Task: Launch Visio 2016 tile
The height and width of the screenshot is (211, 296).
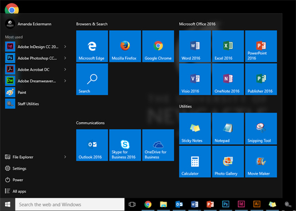Action: (195, 79)
